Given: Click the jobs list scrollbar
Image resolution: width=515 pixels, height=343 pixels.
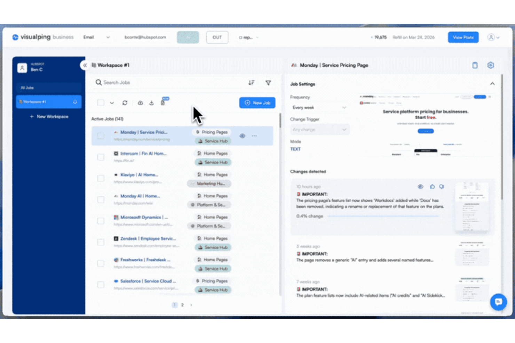Looking at the screenshot, I should tap(280, 120).
